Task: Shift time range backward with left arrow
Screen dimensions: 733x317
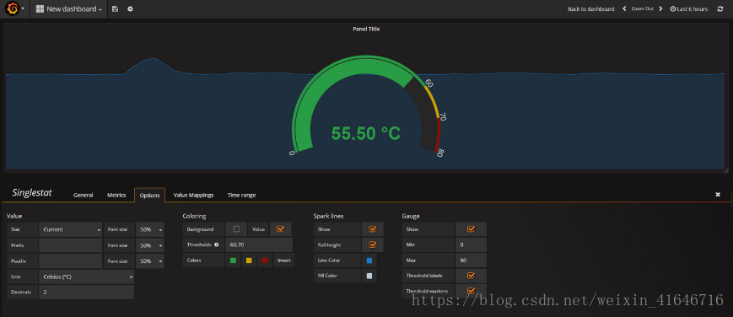Action: point(624,9)
